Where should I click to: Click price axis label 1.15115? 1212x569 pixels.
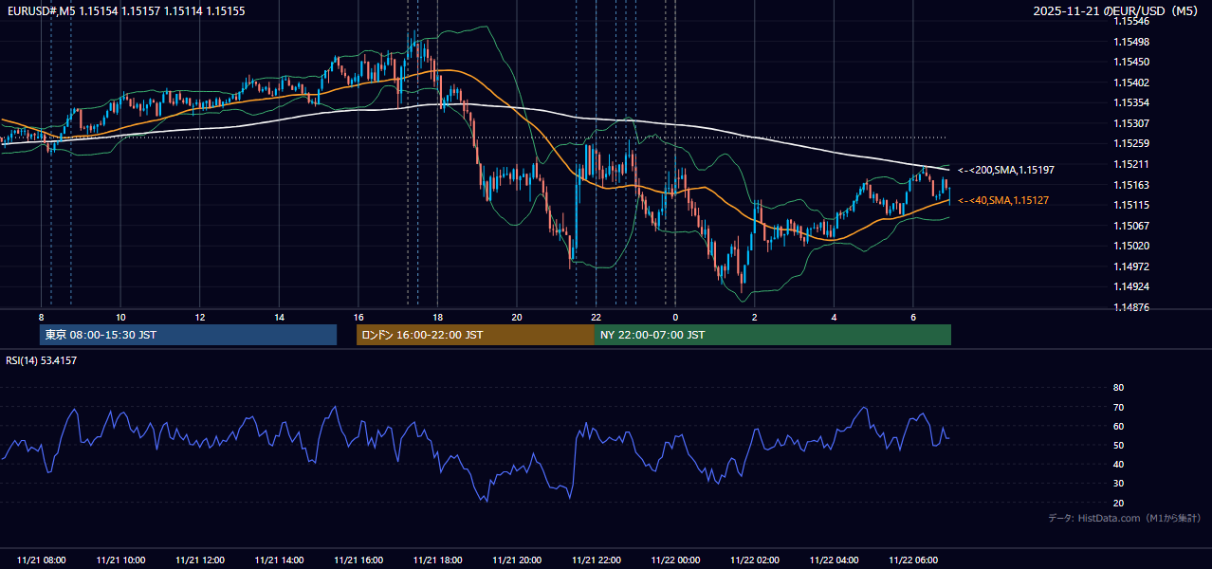(1131, 205)
